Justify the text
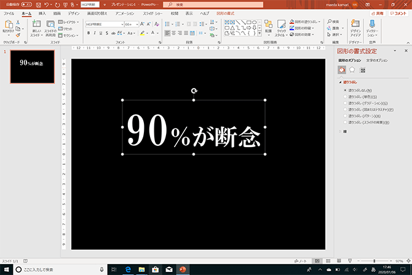 click(186, 33)
